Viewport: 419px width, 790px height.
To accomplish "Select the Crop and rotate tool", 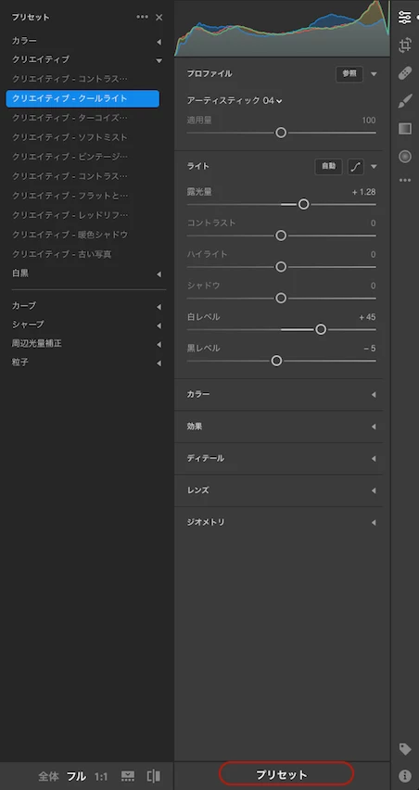I will 405,45.
